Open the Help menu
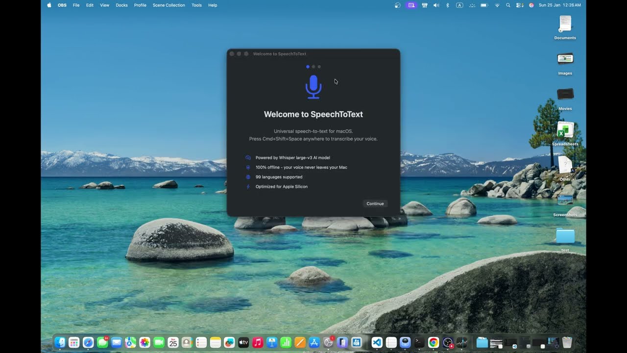 coord(213,5)
